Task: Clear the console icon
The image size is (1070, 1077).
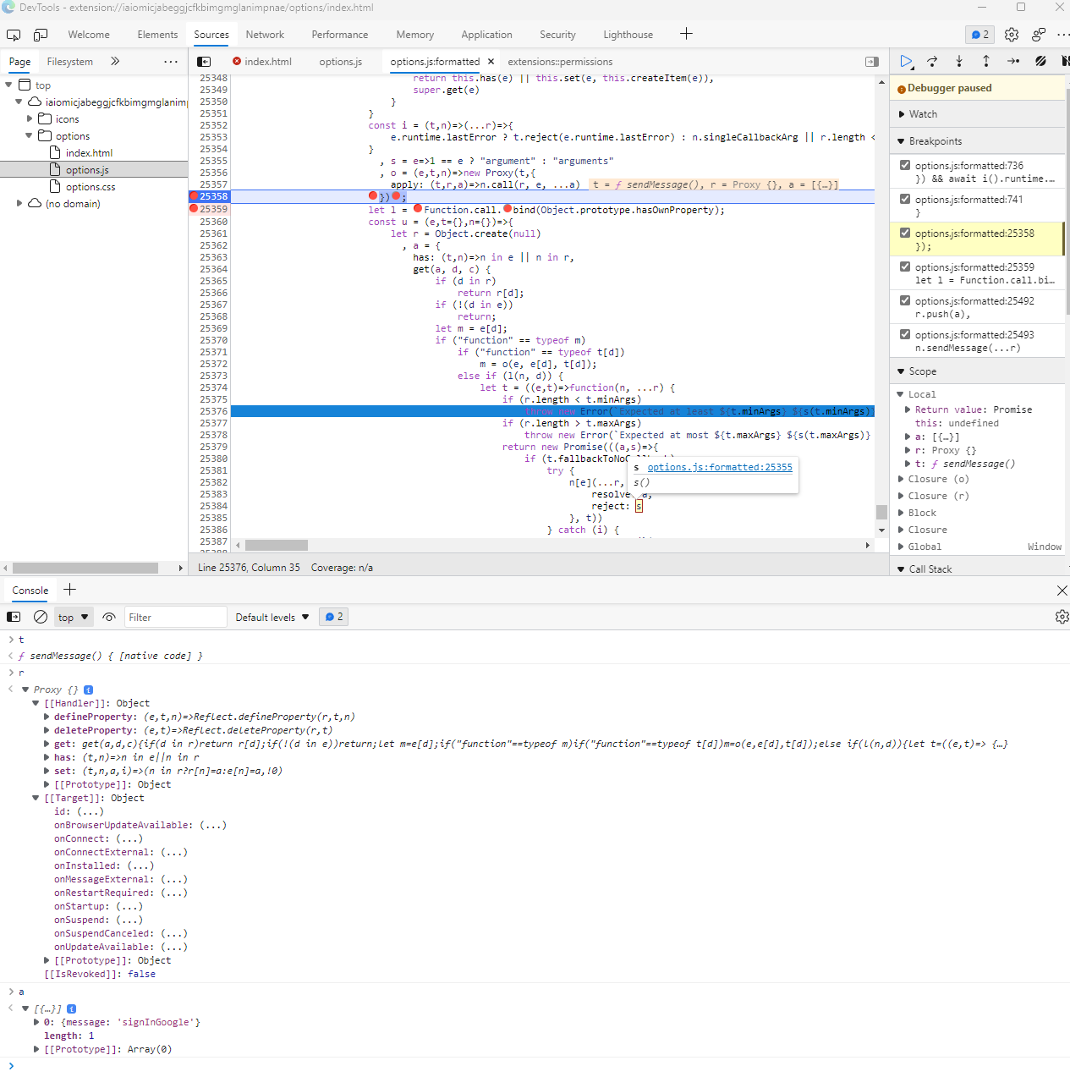Action: pos(40,617)
